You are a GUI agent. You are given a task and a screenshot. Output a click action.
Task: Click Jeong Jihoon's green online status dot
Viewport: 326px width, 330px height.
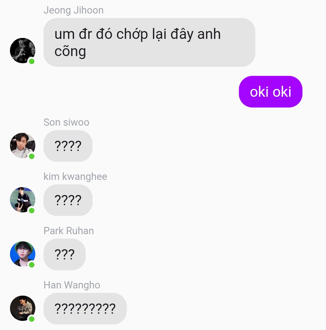[32, 61]
